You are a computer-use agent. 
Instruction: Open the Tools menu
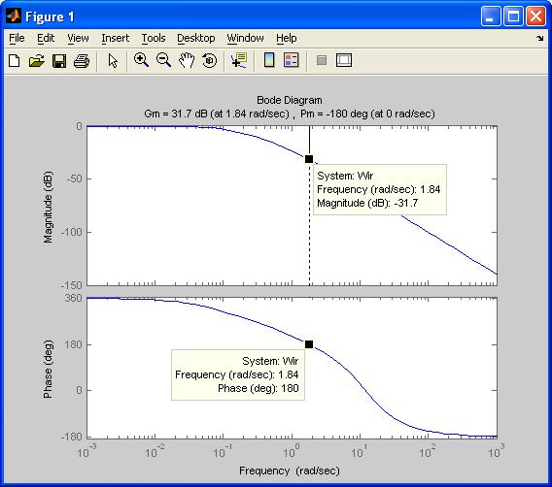pyautogui.click(x=154, y=38)
